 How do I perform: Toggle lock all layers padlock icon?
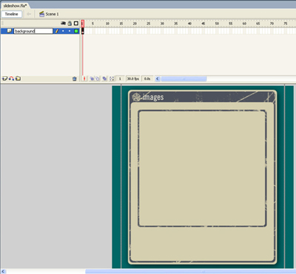pyautogui.click(x=70, y=24)
